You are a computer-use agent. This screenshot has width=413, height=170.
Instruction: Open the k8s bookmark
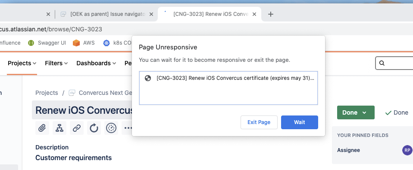point(117,43)
